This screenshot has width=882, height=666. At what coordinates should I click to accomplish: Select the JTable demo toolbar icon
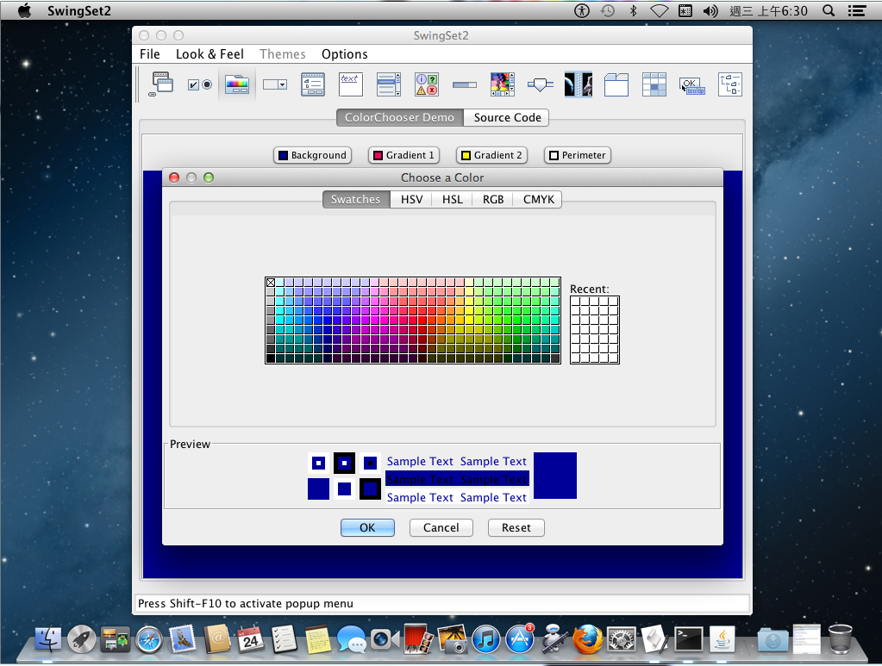[654, 84]
